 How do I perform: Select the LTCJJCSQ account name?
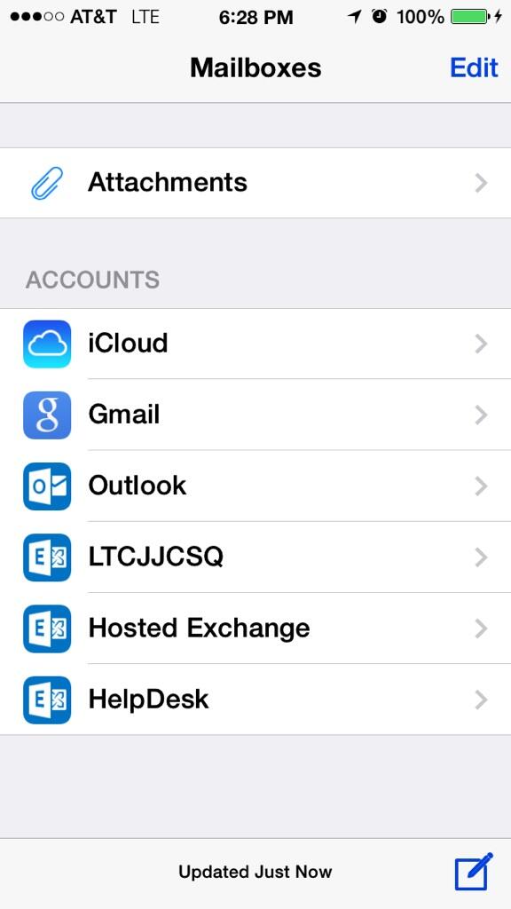click(x=156, y=557)
